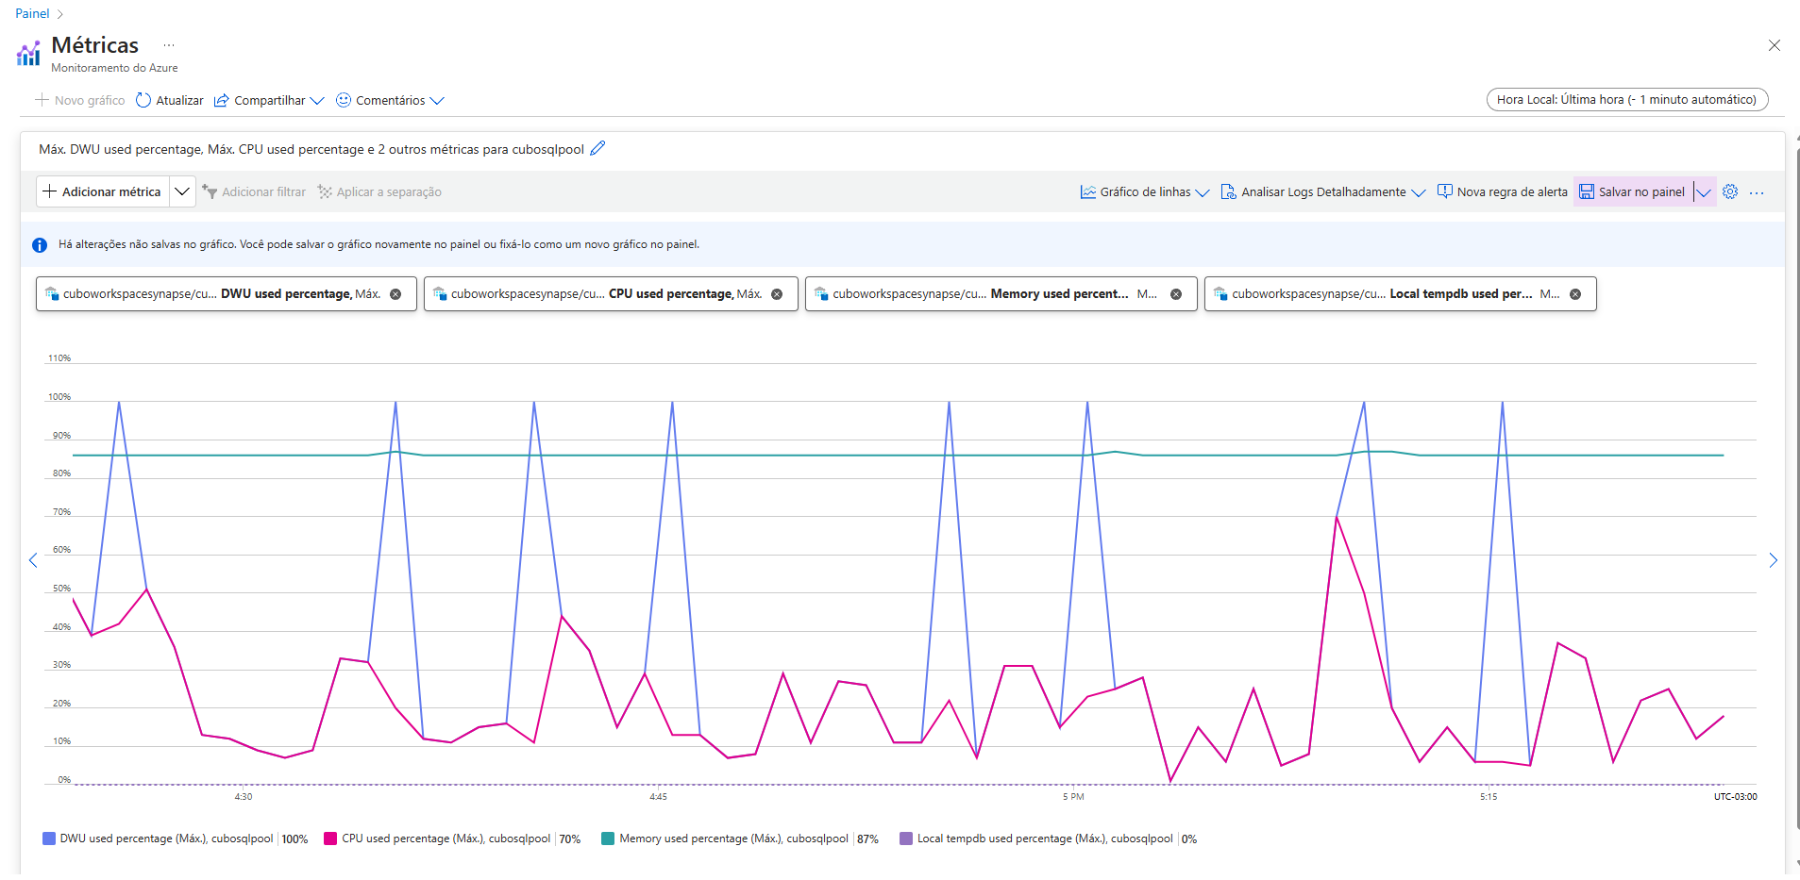Screen dimensions: 1800x880
Task: Open Analisar Logs Detalhadamente dropdown
Action: pyautogui.click(x=1323, y=191)
